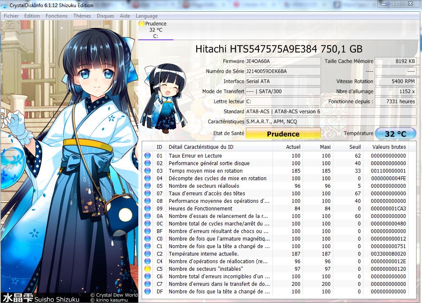
Task: Click the raw value 003300080020
Action: click(x=388, y=254)
